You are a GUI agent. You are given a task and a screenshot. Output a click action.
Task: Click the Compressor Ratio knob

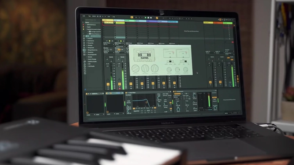[x=194, y=95]
